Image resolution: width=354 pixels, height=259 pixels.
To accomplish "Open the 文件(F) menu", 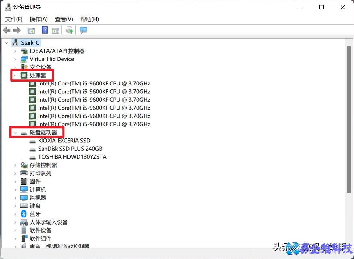I will pos(14,19).
